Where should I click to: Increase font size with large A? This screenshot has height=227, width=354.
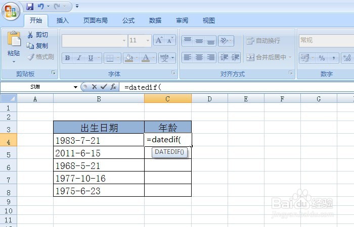coord(159,40)
